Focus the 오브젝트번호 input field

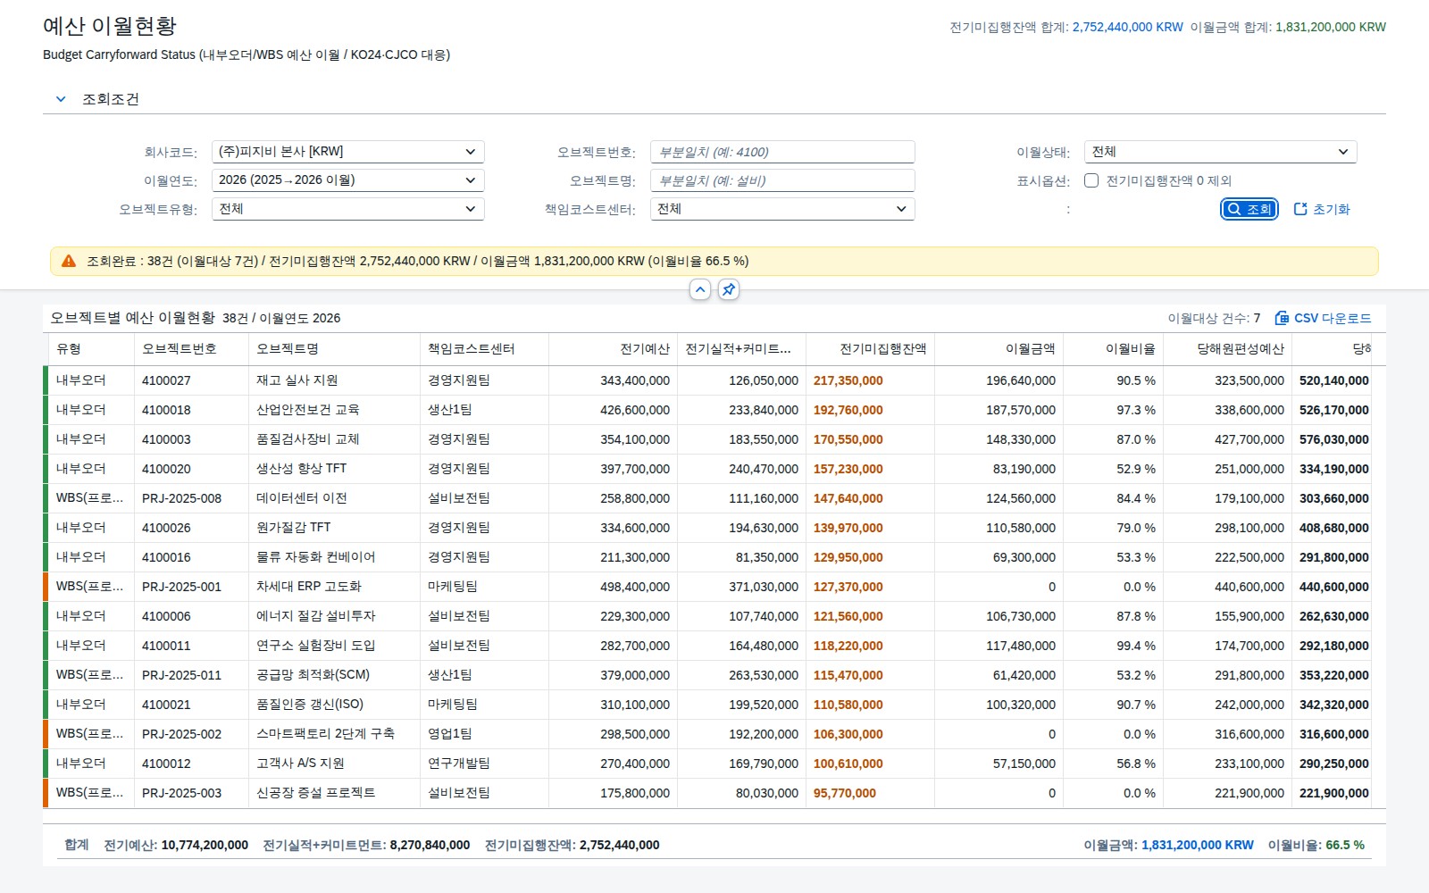tap(782, 152)
